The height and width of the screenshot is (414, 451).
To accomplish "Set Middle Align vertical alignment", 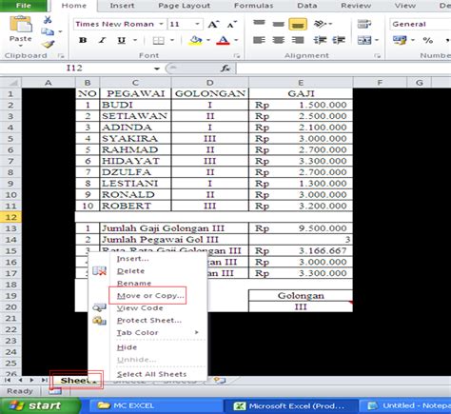I will [x=278, y=24].
